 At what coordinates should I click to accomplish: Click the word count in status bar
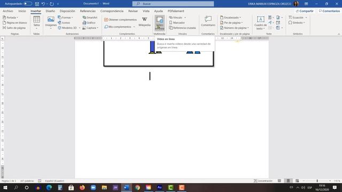[x=27, y=181]
